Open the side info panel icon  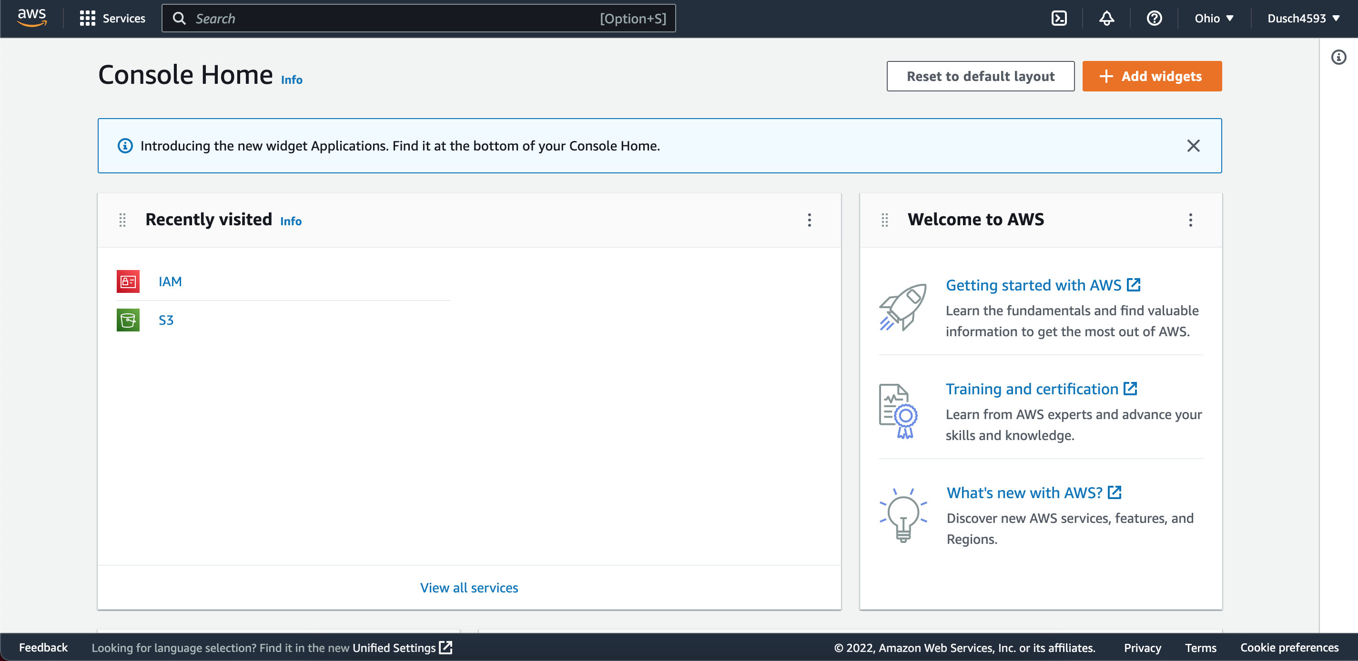[x=1338, y=57]
